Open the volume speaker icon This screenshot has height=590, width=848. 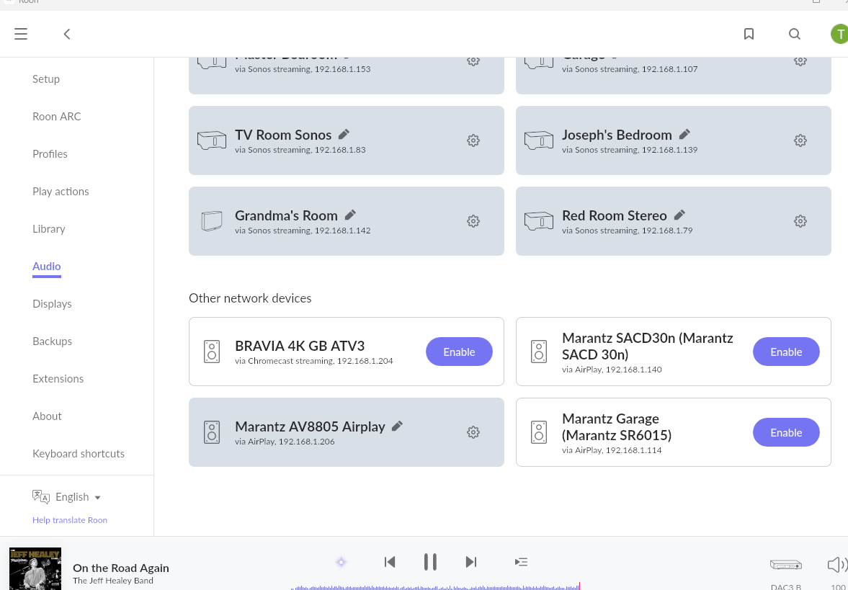click(x=837, y=565)
